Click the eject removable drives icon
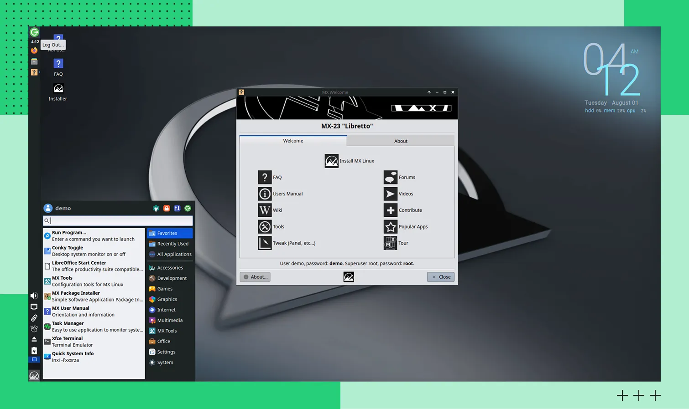This screenshot has height=409, width=689. 34,340
